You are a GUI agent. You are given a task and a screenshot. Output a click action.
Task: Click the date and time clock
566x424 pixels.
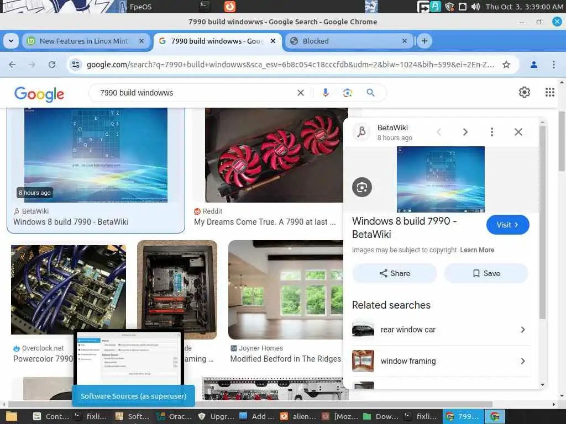click(x=524, y=7)
